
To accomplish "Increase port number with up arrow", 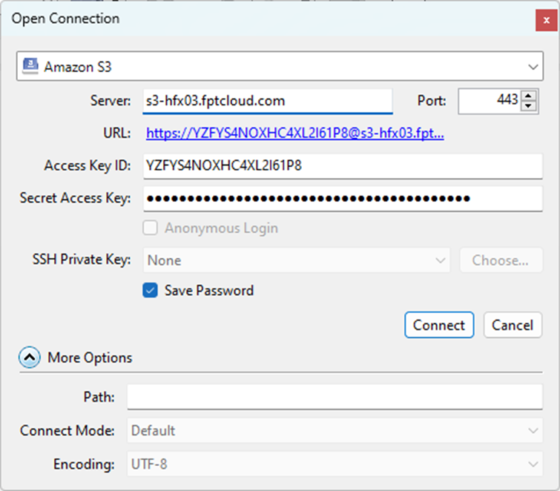I will point(529,96).
